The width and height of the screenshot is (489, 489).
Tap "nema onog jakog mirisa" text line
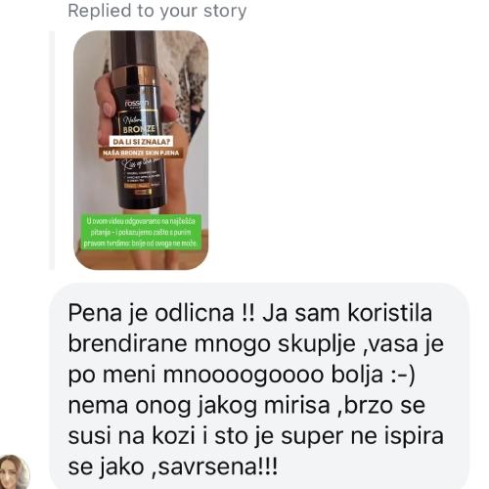point(199,406)
